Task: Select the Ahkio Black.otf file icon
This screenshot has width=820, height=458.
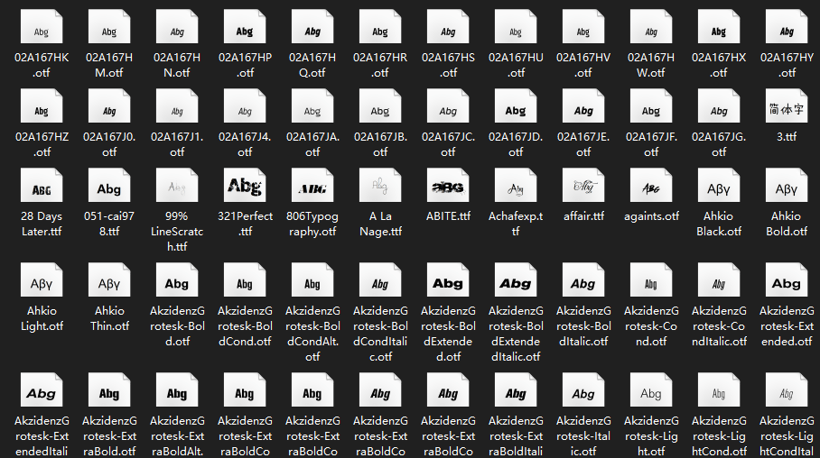Action: coord(719,187)
